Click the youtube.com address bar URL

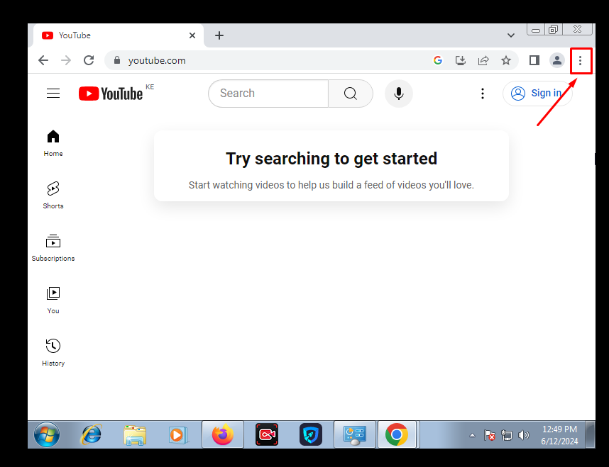coord(157,60)
